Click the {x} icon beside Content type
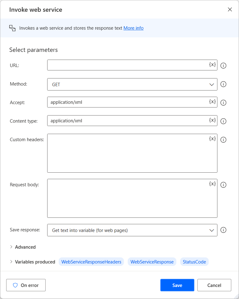This screenshot has height=299, width=239. tap(212, 120)
